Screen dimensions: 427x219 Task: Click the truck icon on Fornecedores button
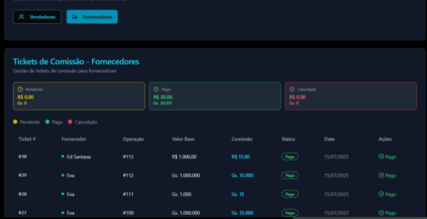click(75, 17)
